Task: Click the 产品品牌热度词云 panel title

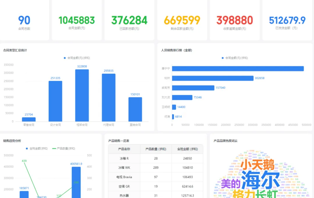Action: pos(225,141)
